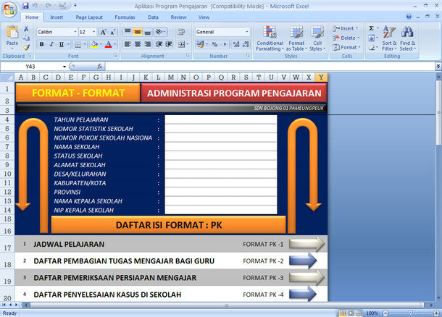Open the General number format dropdown

pos(247,32)
